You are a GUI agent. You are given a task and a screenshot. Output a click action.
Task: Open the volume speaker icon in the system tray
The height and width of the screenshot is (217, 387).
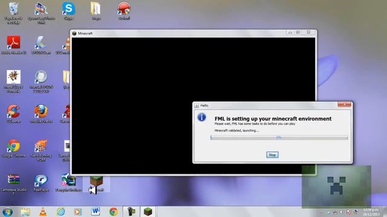click(341, 212)
